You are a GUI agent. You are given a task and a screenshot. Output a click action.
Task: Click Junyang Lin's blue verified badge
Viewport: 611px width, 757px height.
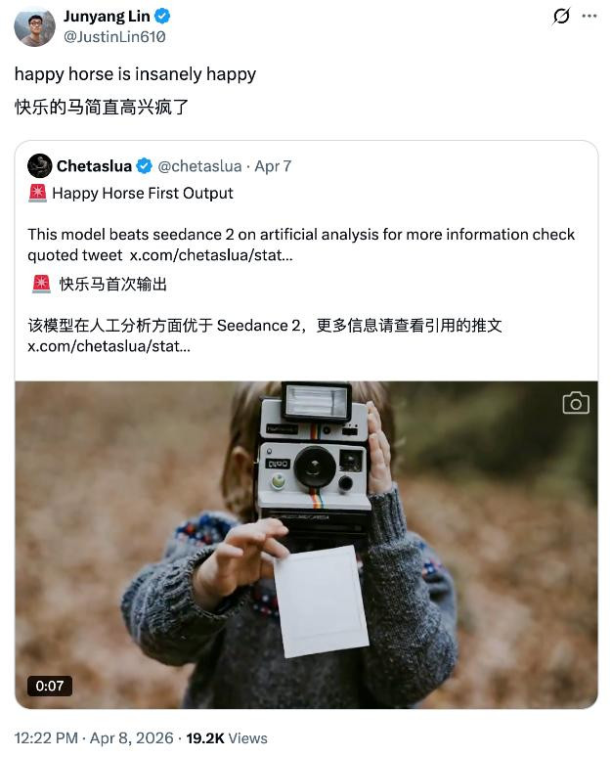pos(162,16)
